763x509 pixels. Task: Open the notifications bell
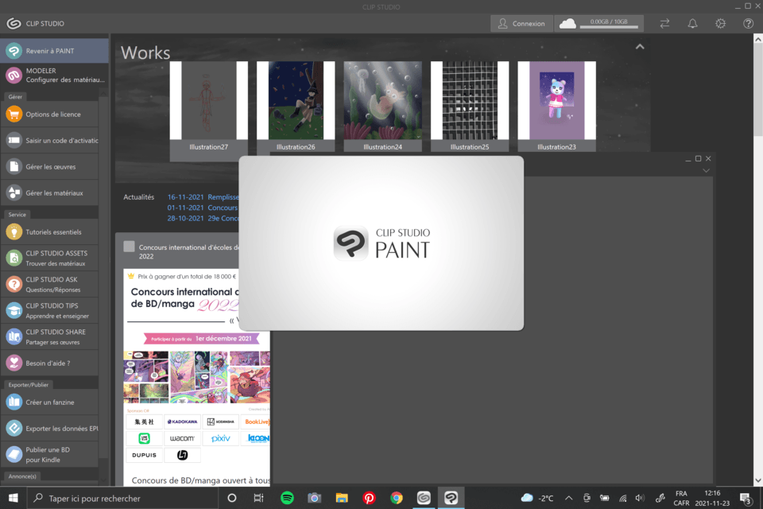pyautogui.click(x=692, y=23)
